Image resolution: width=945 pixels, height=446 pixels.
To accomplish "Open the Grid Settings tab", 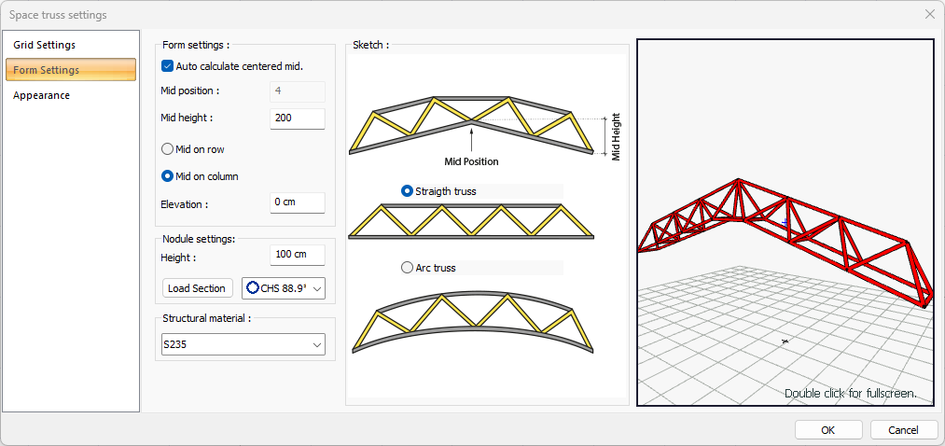I will (x=45, y=45).
